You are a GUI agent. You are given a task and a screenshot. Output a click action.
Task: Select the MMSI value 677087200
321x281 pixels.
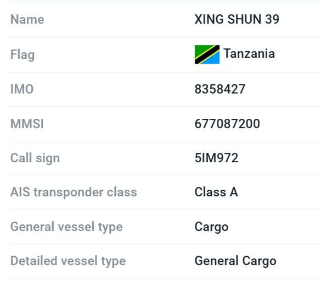click(x=227, y=124)
